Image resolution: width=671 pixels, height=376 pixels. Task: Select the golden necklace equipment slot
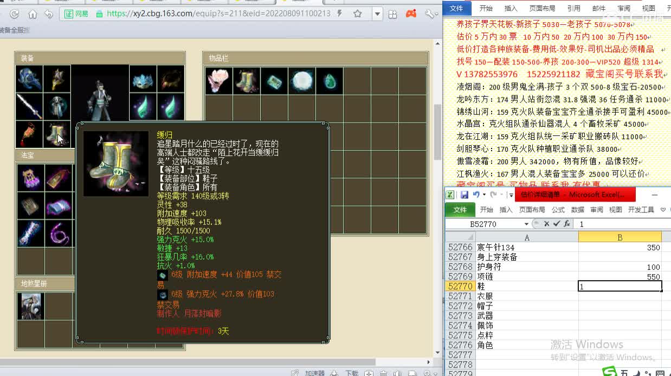57,79
